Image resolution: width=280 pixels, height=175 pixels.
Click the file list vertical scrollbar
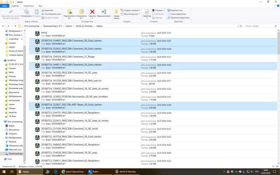pos(278,43)
